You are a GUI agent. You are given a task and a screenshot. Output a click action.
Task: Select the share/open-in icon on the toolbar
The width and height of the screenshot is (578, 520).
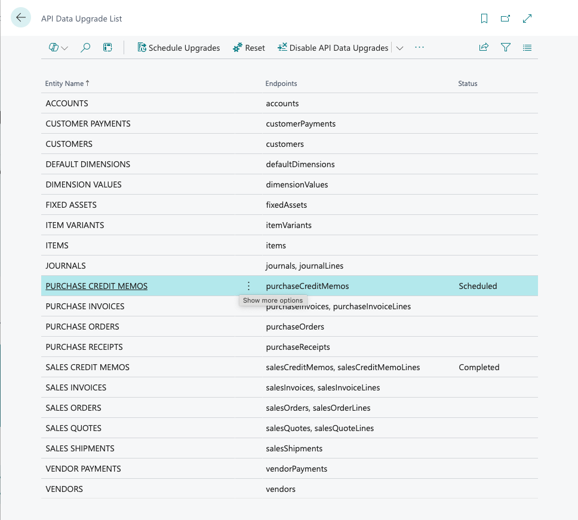point(484,47)
